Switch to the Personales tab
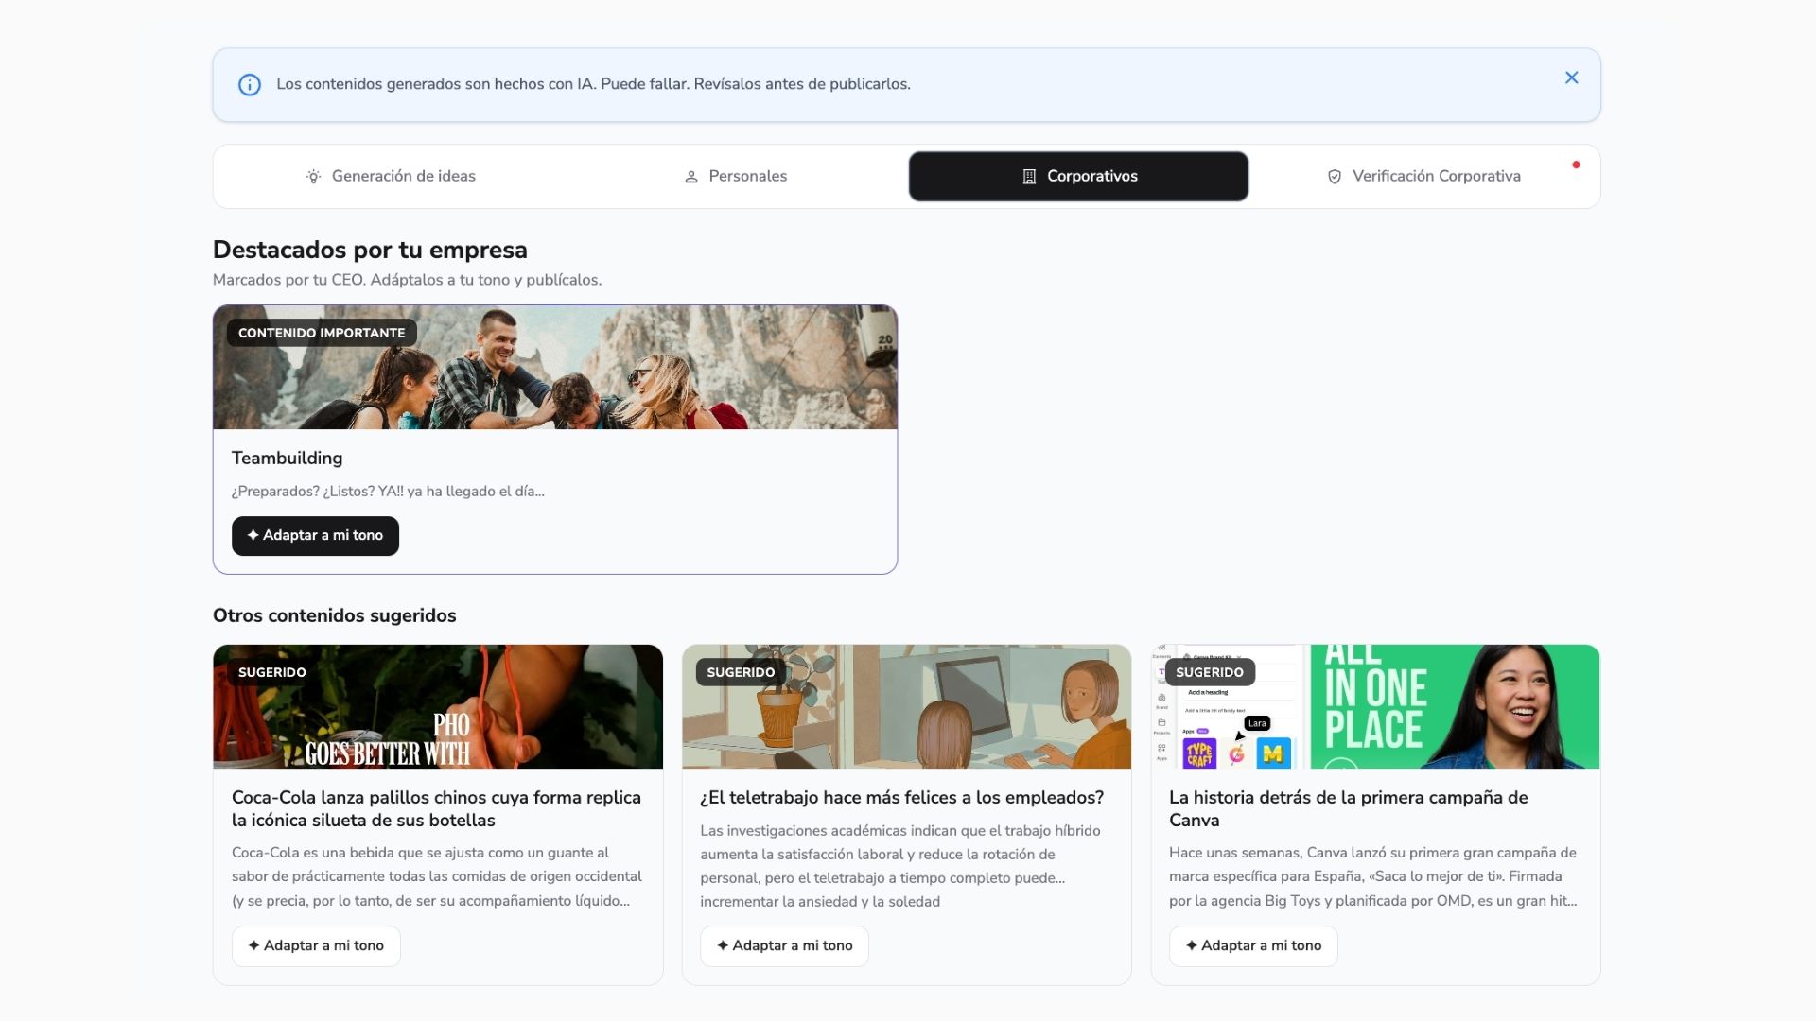The image size is (1816, 1021). (x=735, y=176)
